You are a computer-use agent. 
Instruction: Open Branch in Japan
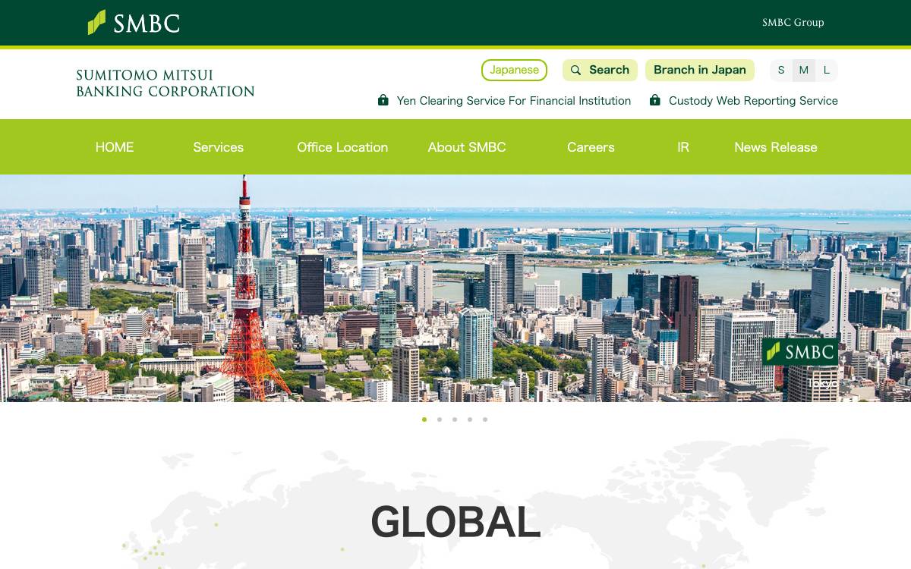tap(700, 70)
